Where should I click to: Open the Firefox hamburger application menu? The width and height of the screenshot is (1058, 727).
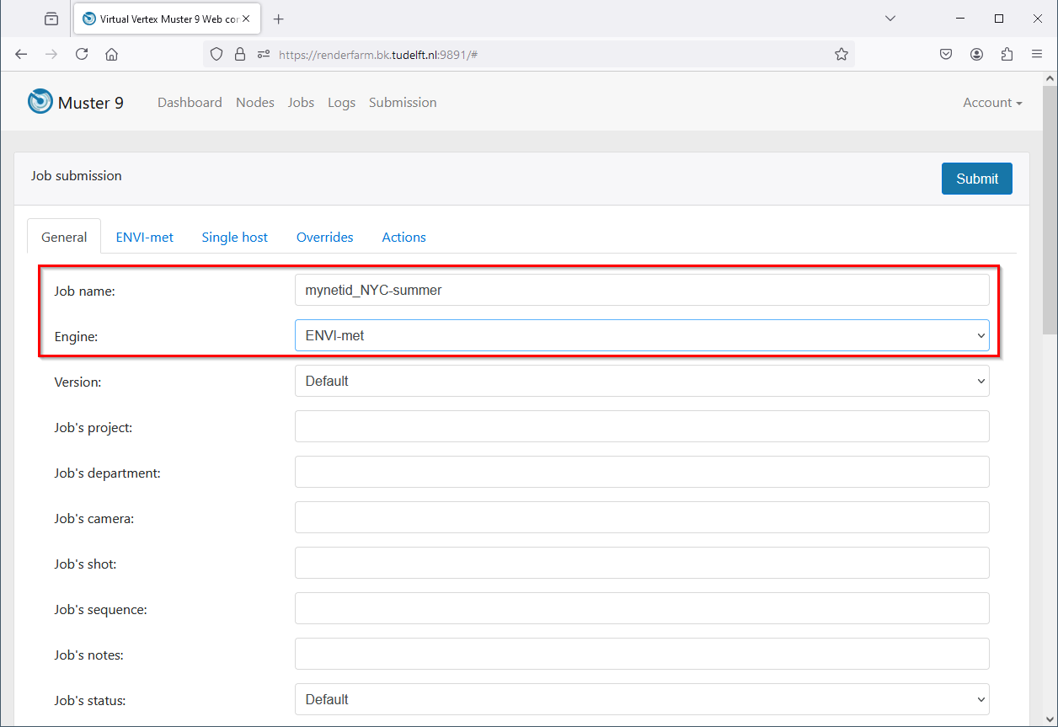1037,54
